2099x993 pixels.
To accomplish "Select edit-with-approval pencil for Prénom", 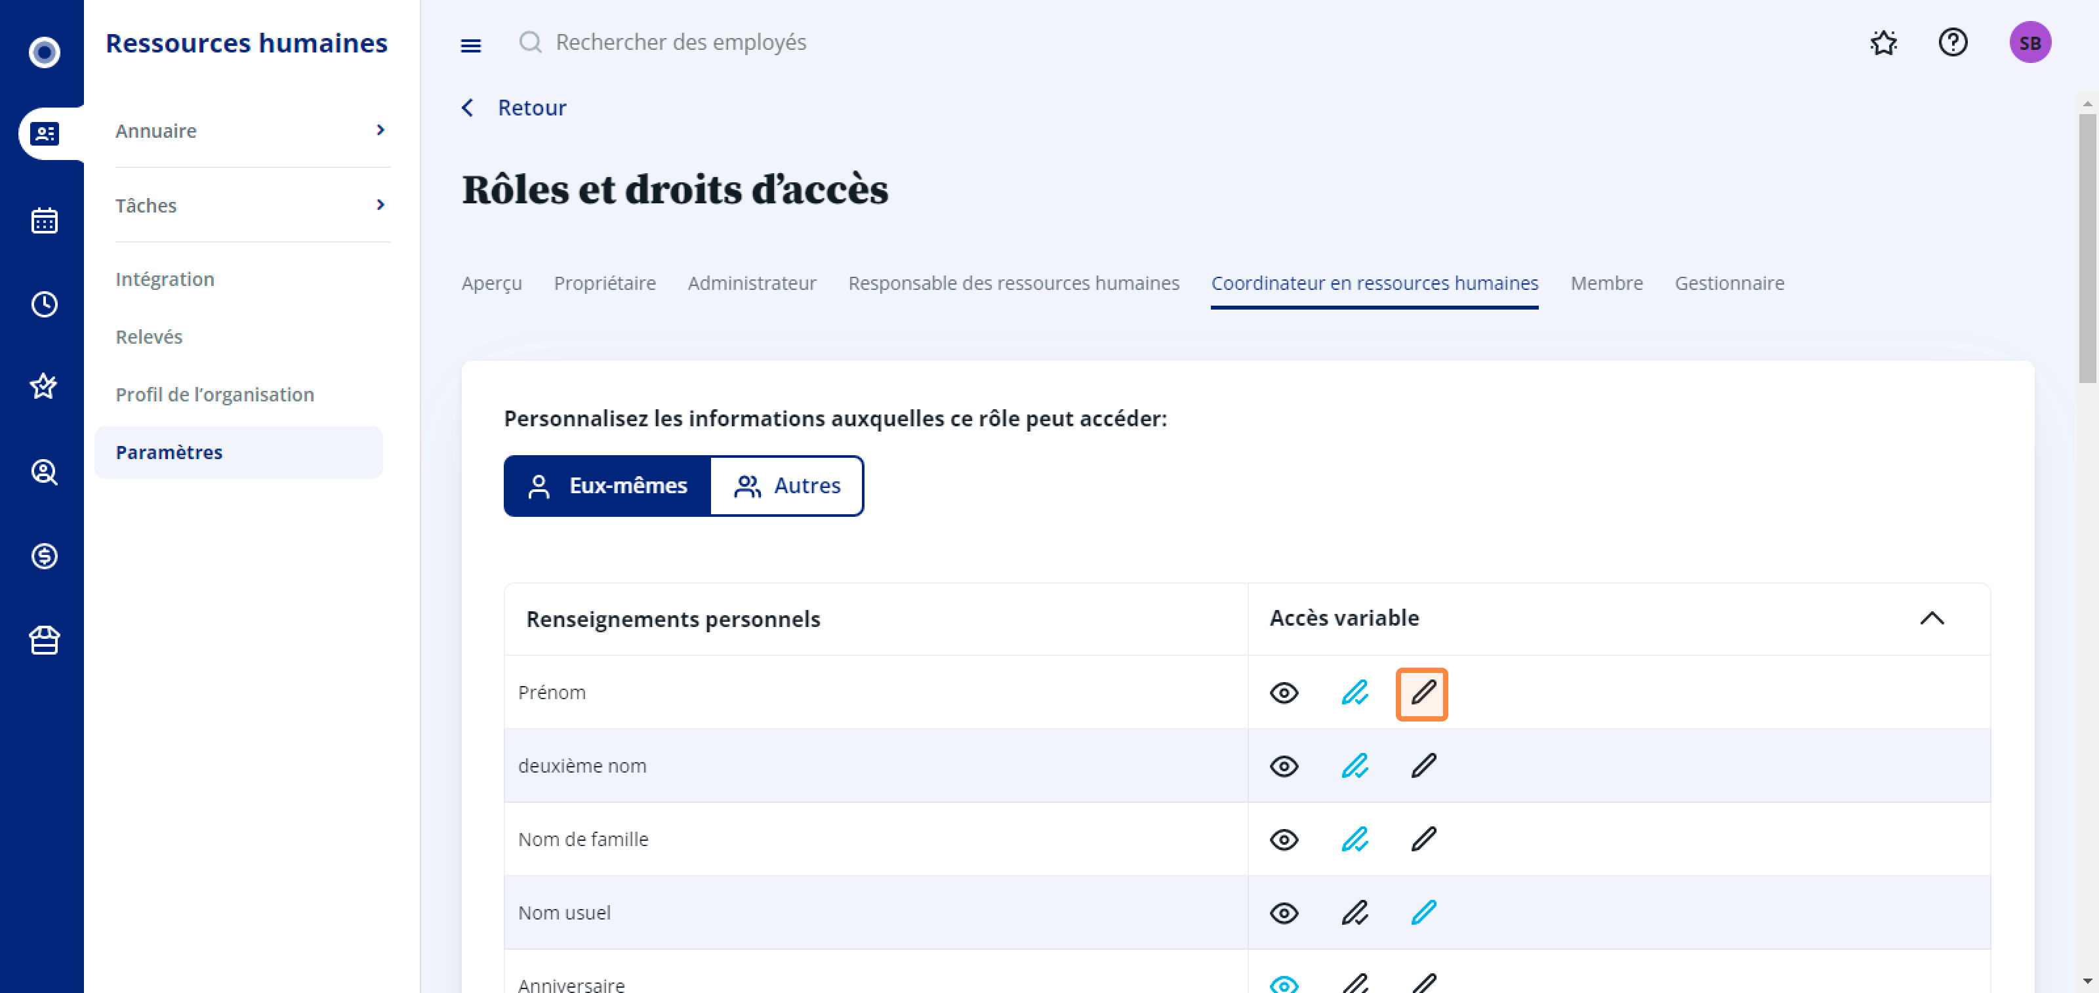I will [x=1355, y=693].
